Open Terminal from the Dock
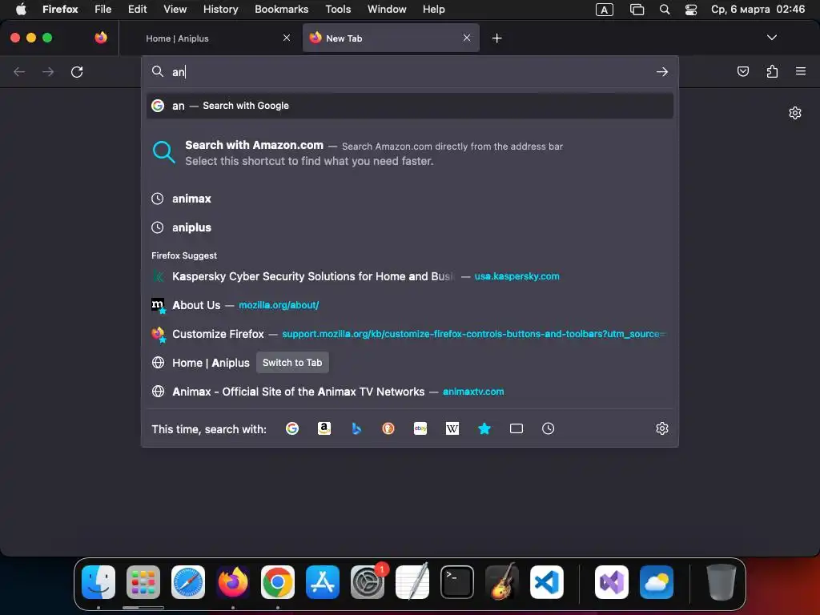Image resolution: width=820 pixels, height=615 pixels. pyautogui.click(x=457, y=581)
